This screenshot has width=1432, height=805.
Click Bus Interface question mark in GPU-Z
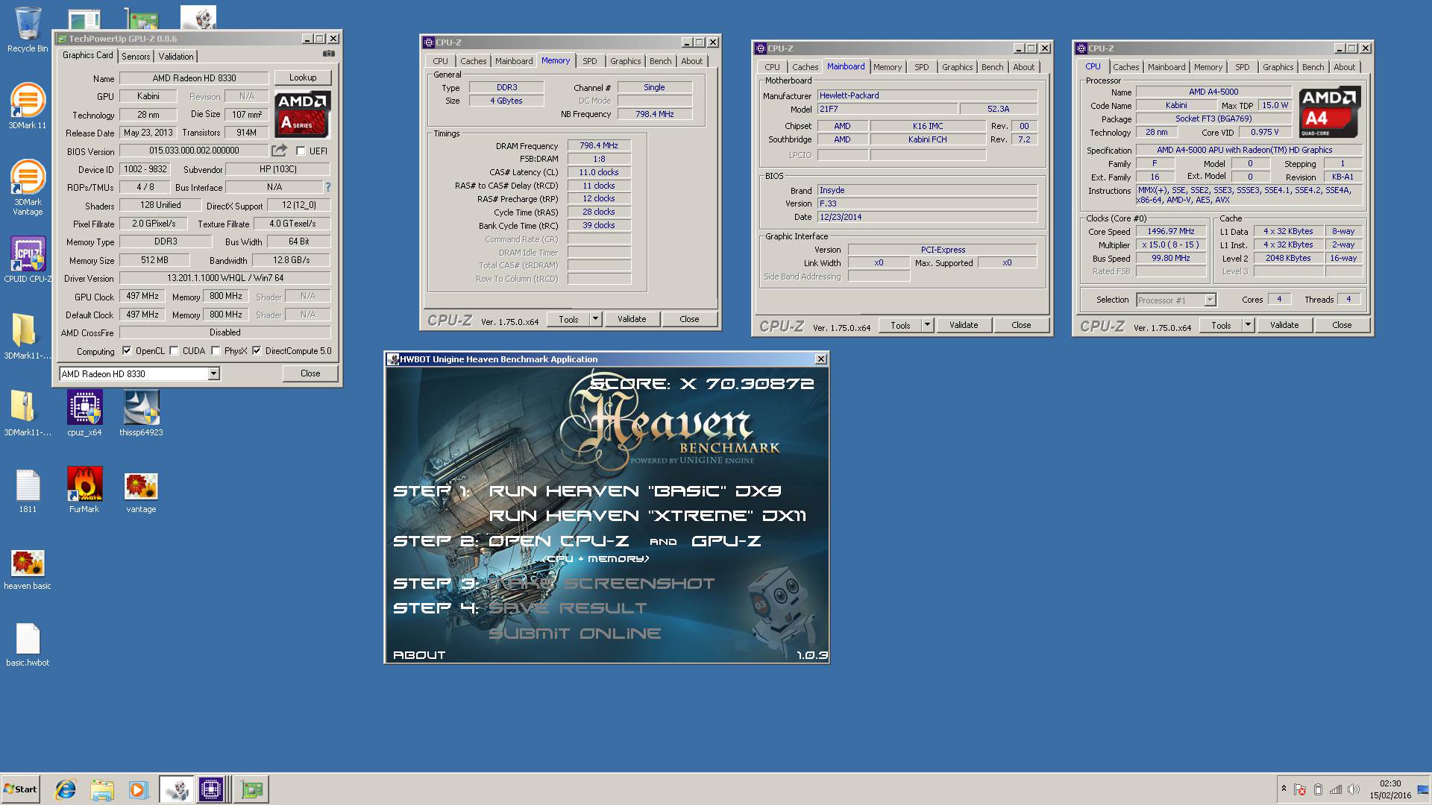pyautogui.click(x=327, y=187)
